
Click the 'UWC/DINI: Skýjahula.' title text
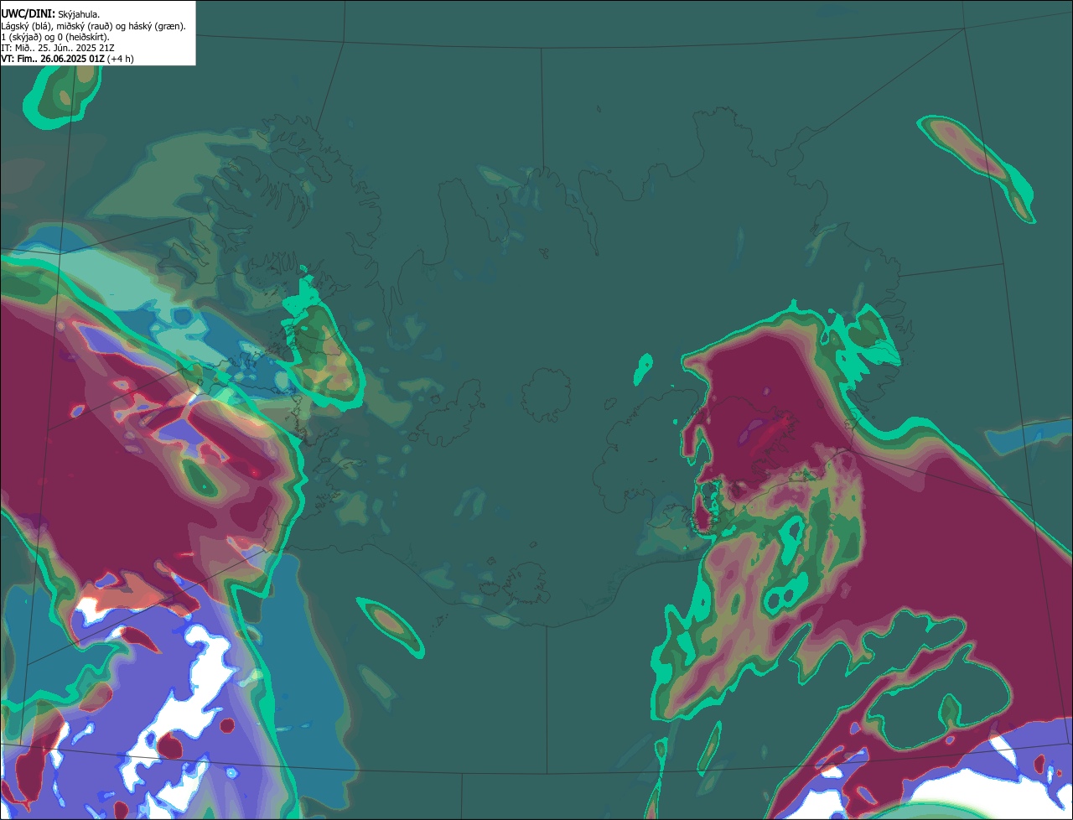(50, 13)
